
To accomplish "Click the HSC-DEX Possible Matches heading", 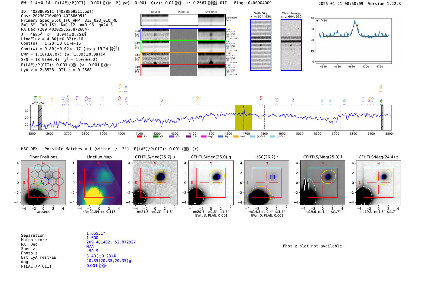I will [x=75, y=149].
